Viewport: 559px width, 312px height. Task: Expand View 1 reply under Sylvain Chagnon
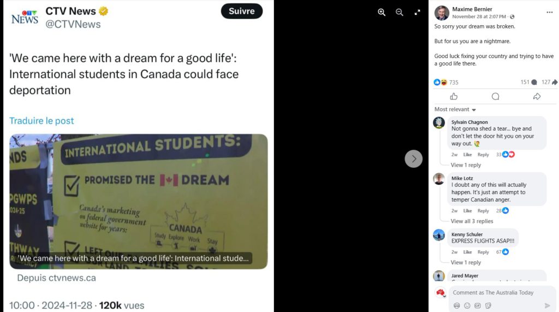pos(466,165)
